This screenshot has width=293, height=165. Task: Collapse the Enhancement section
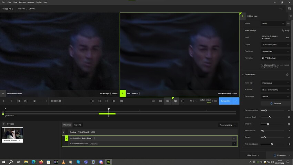click(242, 74)
